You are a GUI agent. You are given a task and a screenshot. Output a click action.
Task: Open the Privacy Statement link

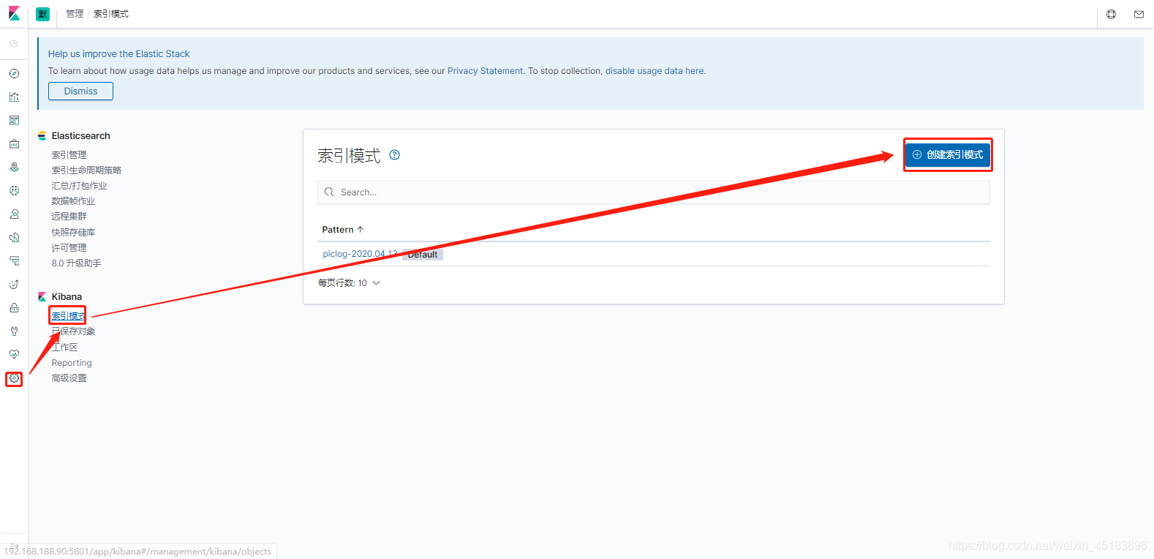pos(486,71)
